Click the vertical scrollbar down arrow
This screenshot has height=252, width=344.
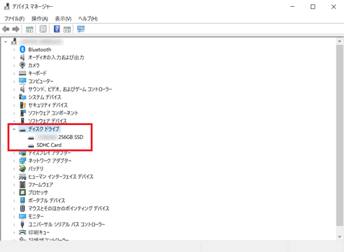[x=340, y=236]
